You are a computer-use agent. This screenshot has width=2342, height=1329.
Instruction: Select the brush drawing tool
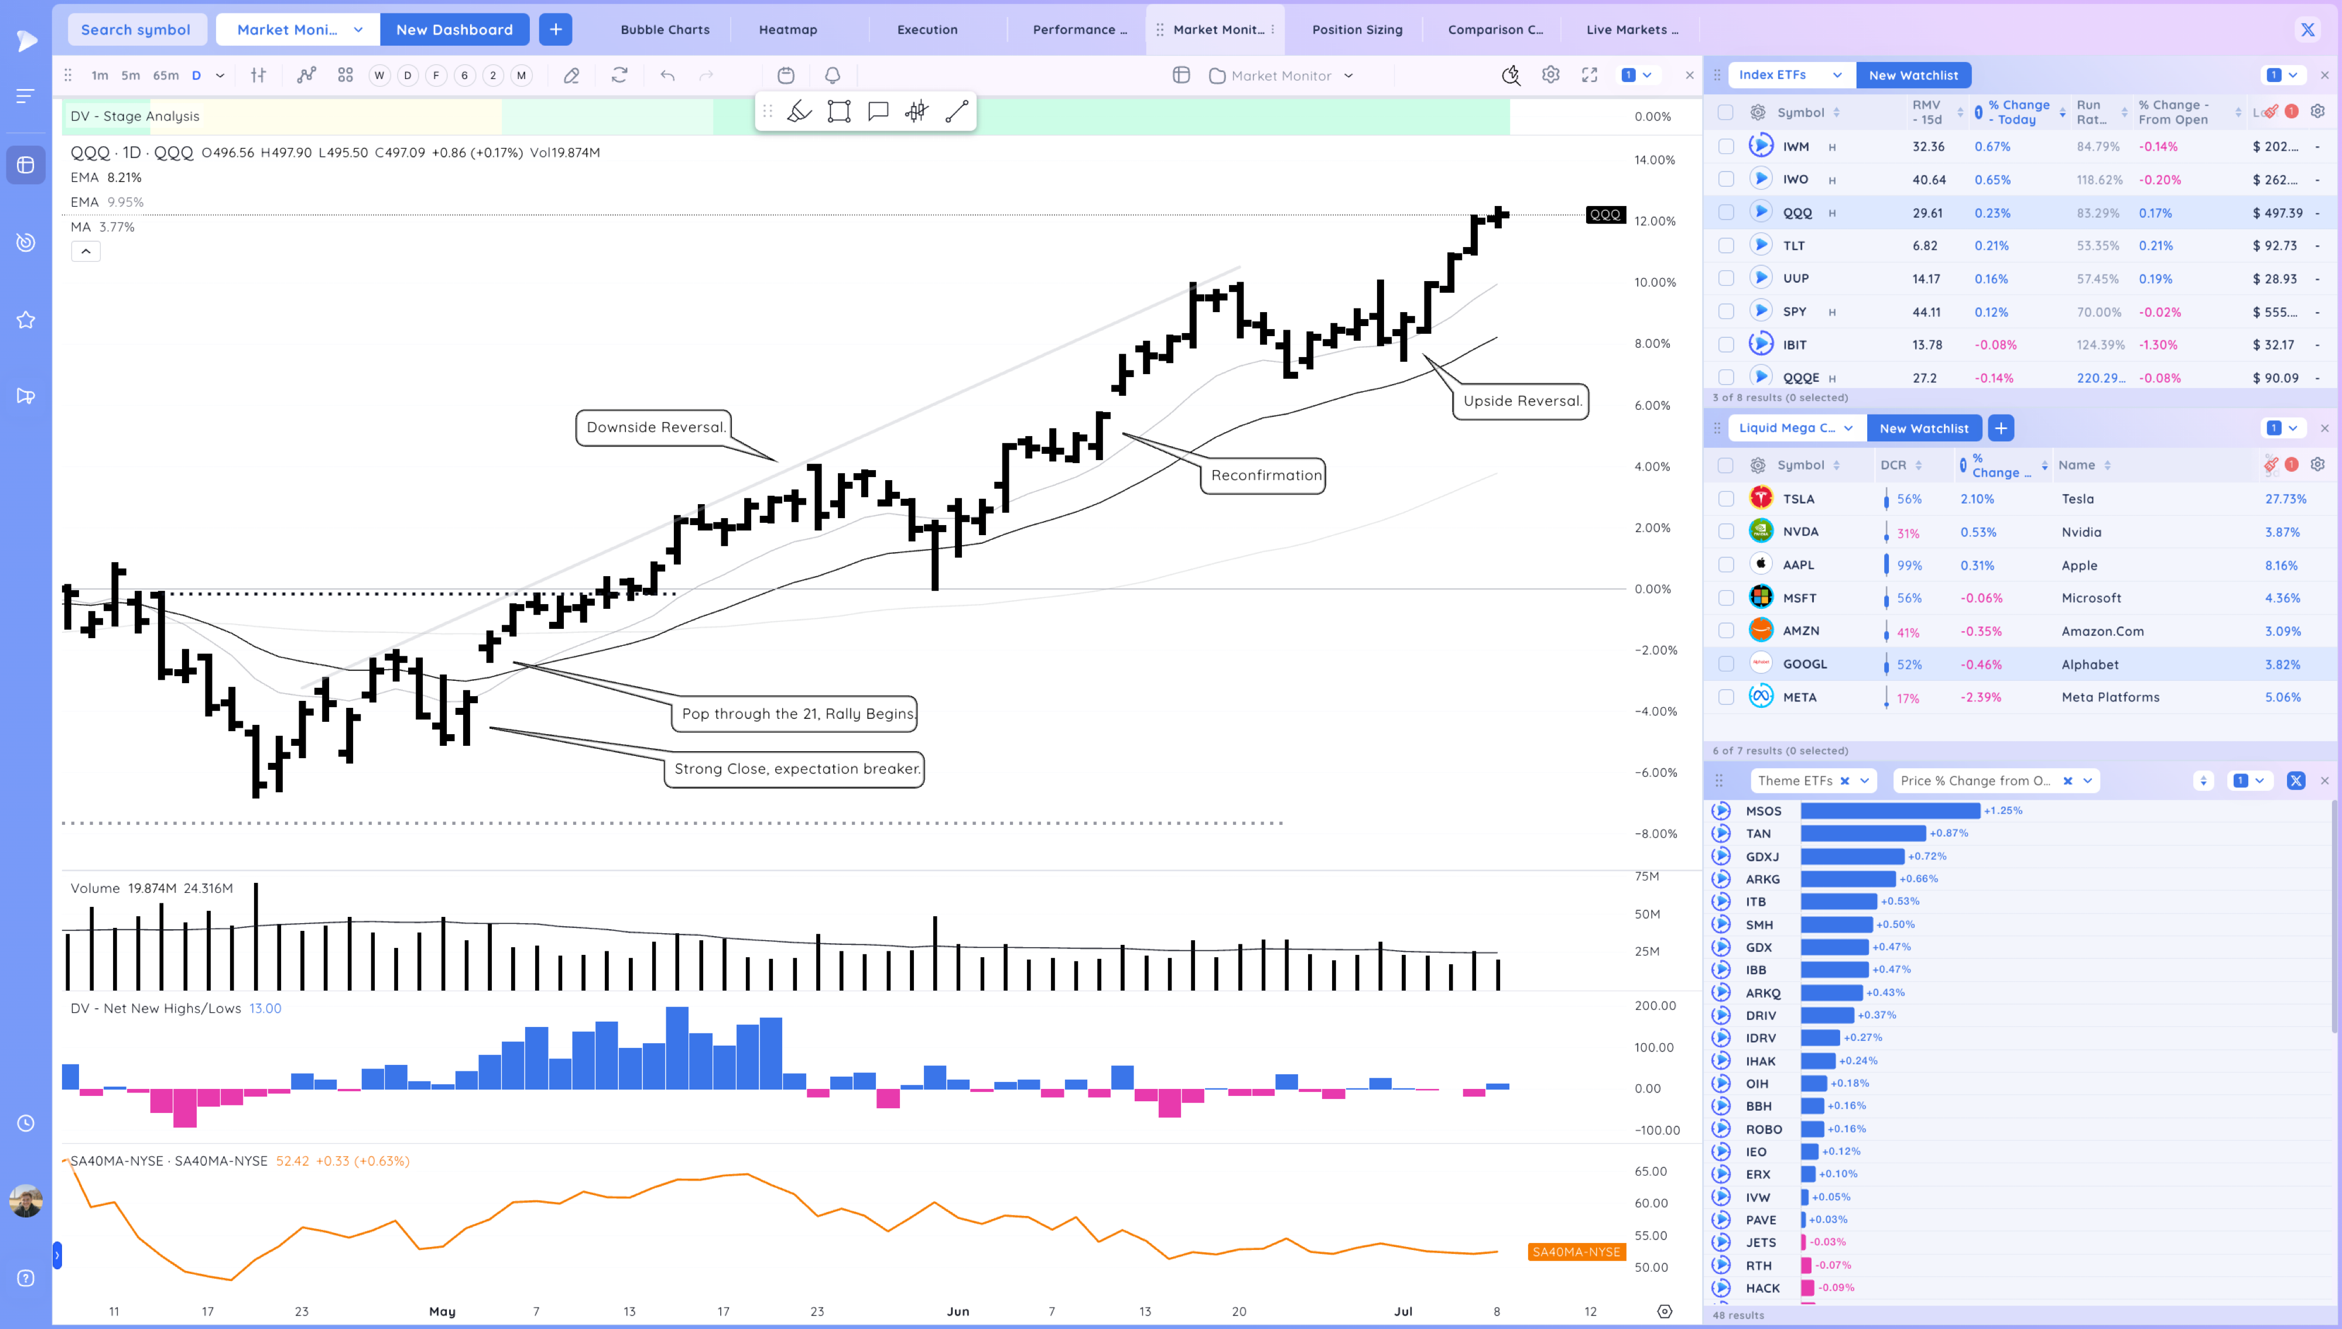pos(800,111)
